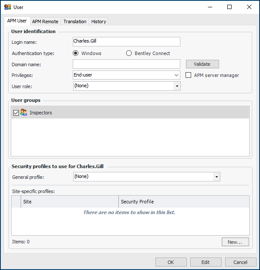
Task: Open the General profile dropdown
Action: 217,177
